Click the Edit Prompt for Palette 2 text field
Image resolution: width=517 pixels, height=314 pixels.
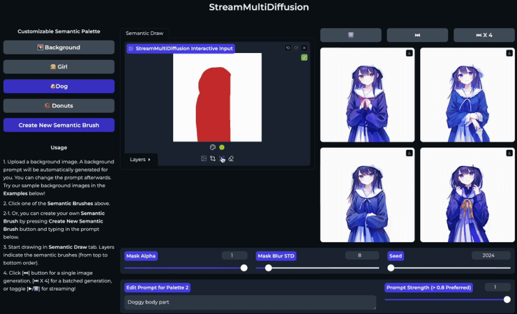(x=250, y=302)
